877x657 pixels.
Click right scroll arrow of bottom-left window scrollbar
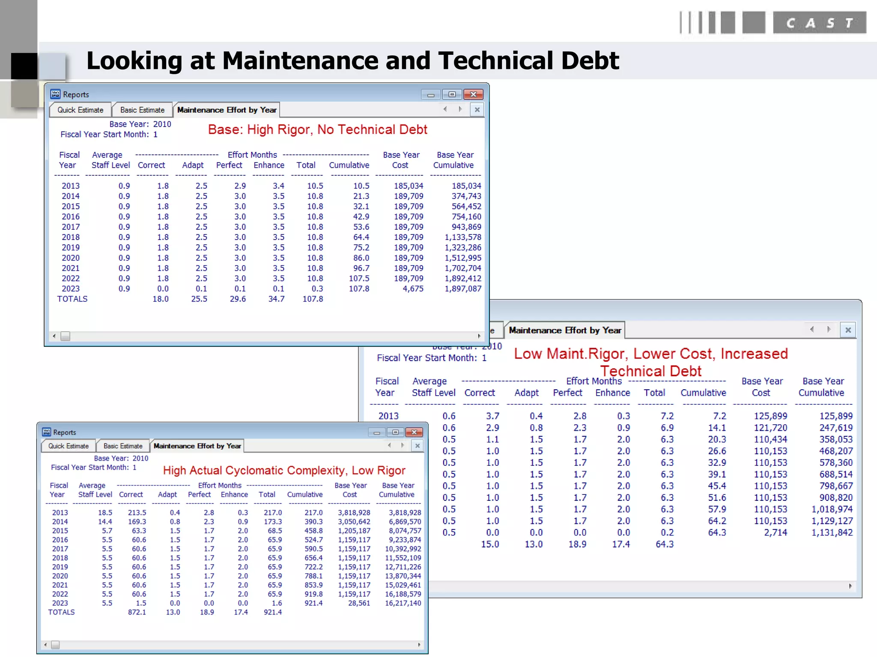[419, 645]
